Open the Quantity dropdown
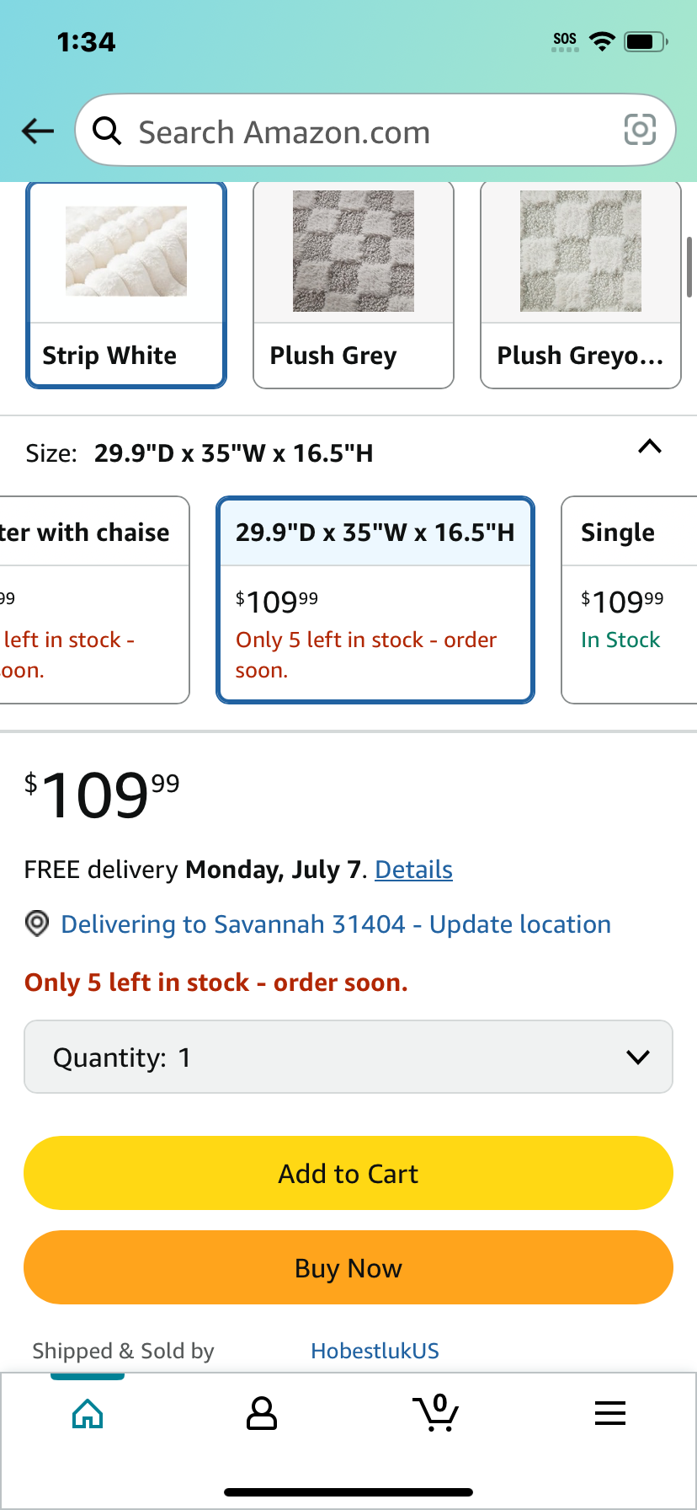The width and height of the screenshot is (697, 1510). [x=348, y=1057]
